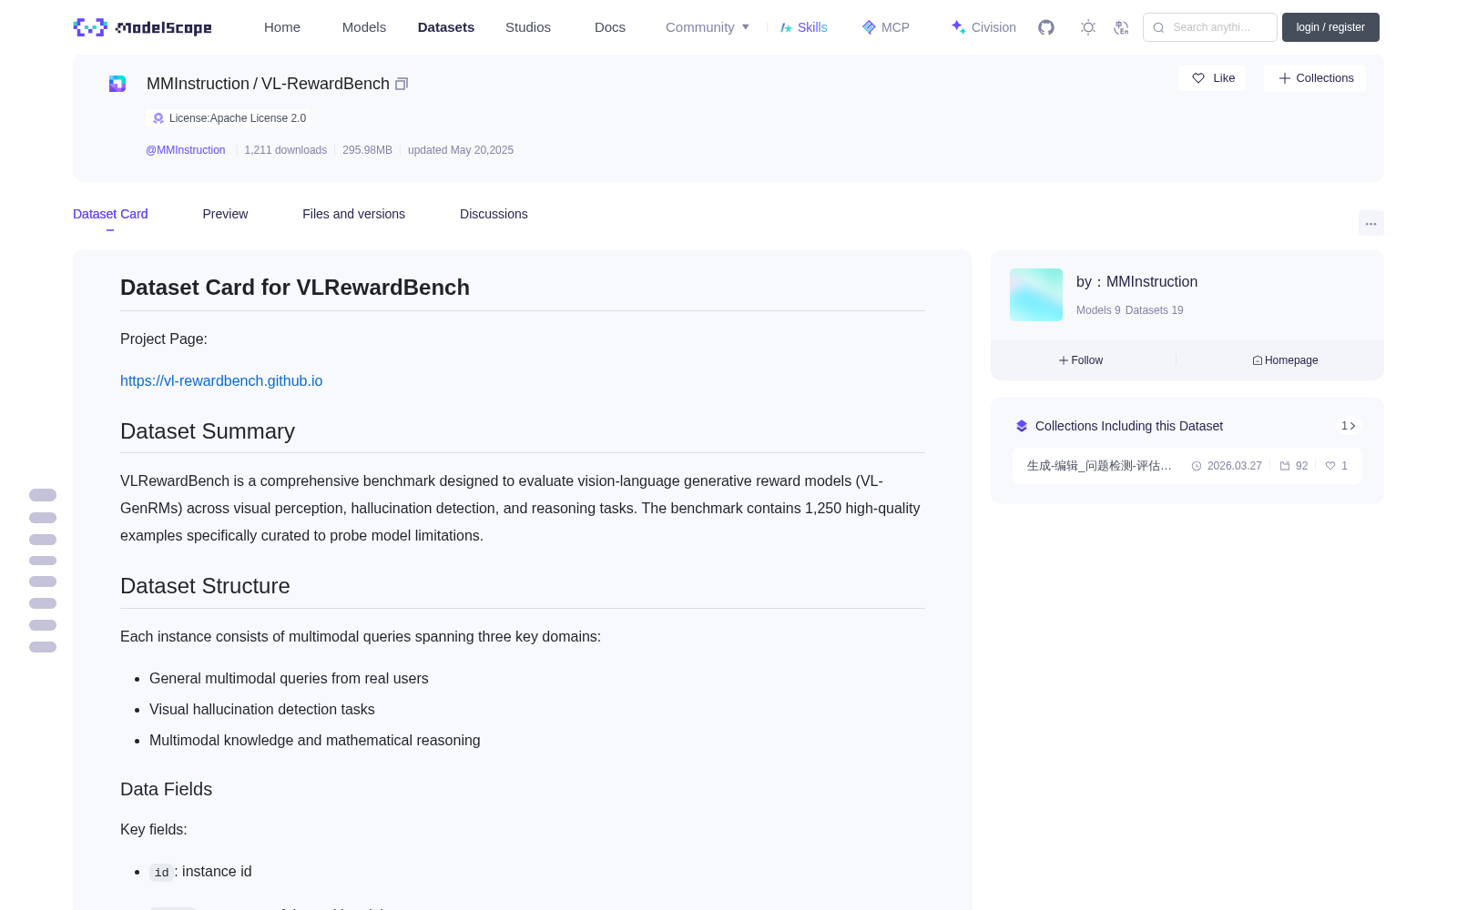Click the Dataset Structure heading
This screenshot has height=910, width=1457.
205,586
